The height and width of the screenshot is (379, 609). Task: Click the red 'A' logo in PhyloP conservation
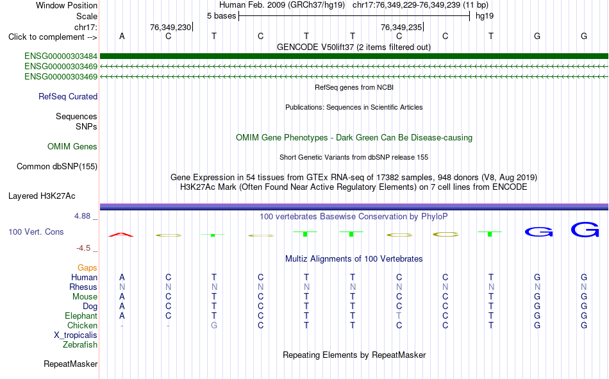(x=121, y=235)
